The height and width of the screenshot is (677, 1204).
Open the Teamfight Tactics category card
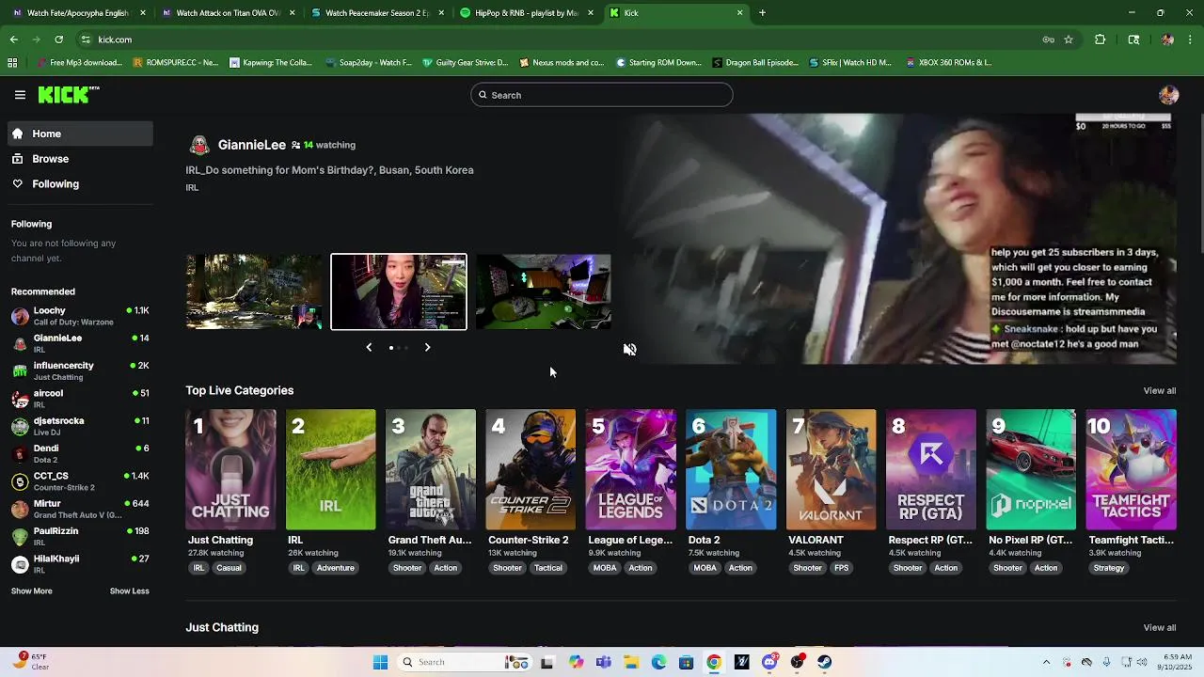(1131, 469)
